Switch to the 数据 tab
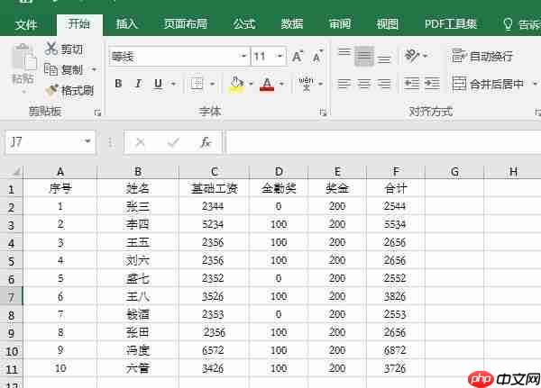Screen dimensions: 541x388 292,23
